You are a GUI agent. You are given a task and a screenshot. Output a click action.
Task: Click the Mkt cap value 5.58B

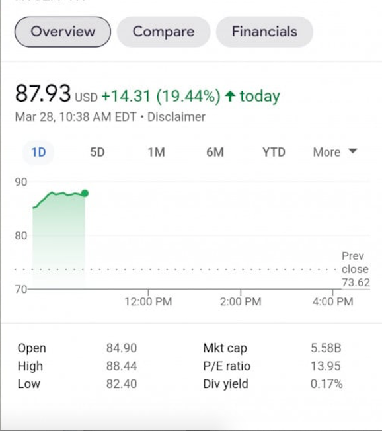coord(326,348)
